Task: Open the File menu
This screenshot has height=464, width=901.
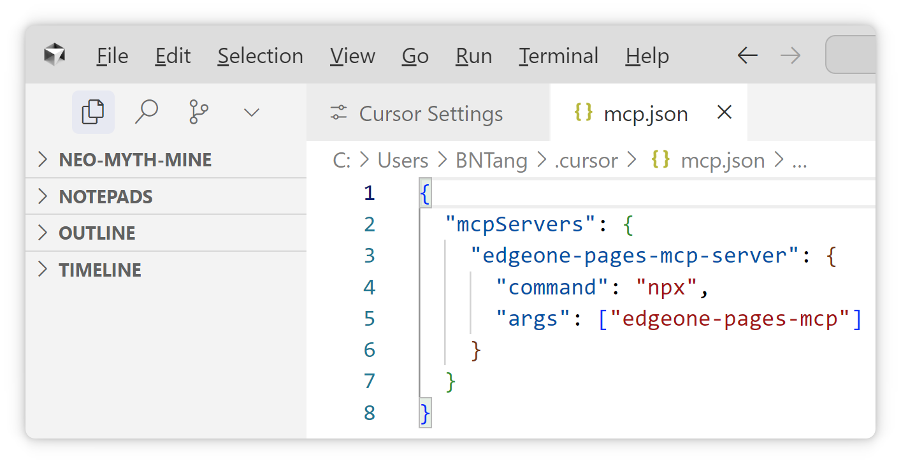Action: 112,56
